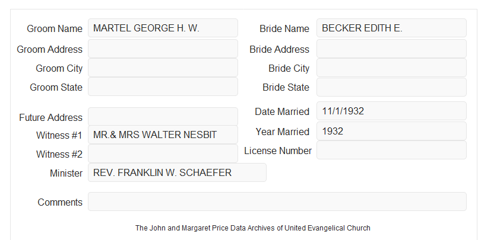Viewport: 478px width, 240px height.
Task: Focus the Groom State field
Action: pos(163,87)
